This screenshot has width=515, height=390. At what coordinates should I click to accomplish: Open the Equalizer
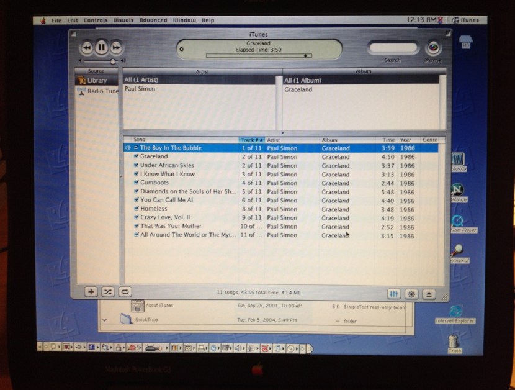[x=395, y=291]
